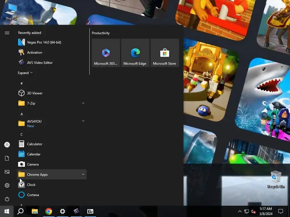
Task: Open the Microsoft Store tile
Action: tap(165, 53)
